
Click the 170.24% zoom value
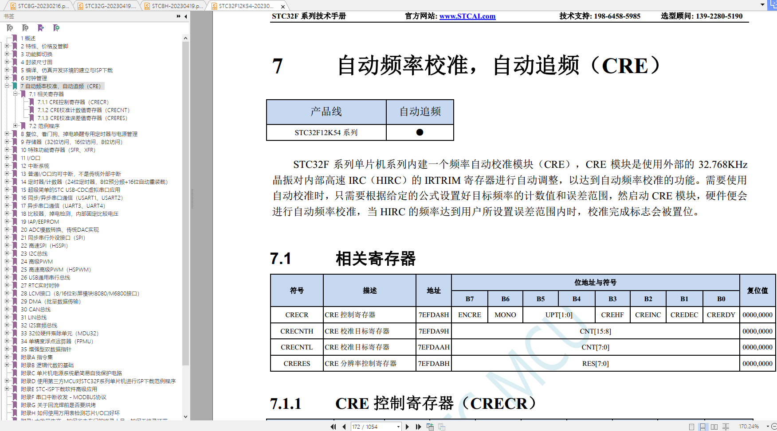[x=749, y=426]
